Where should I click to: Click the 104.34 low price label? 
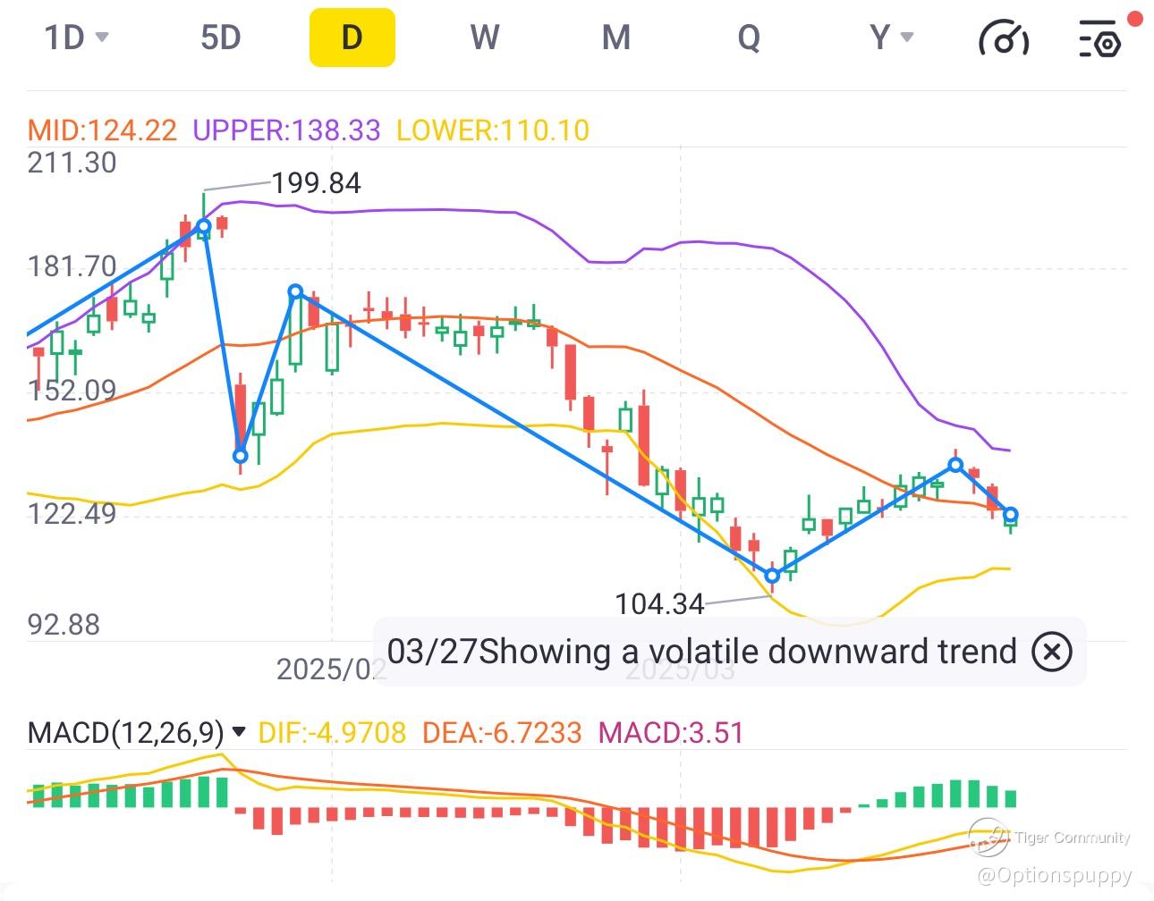pos(659,604)
